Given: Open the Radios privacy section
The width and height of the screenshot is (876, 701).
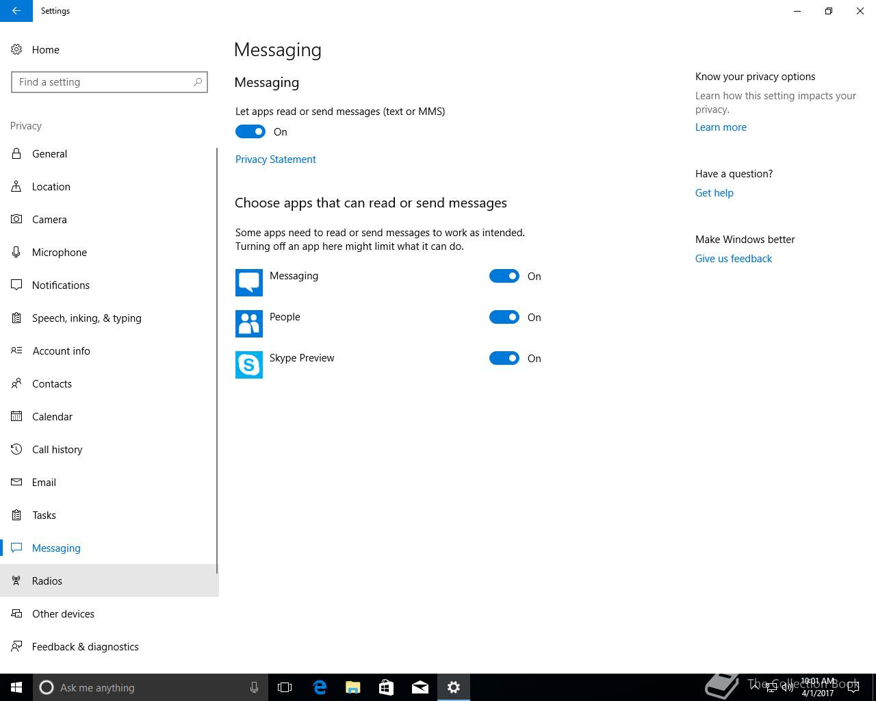Looking at the screenshot, I should [x=47, y=581].
